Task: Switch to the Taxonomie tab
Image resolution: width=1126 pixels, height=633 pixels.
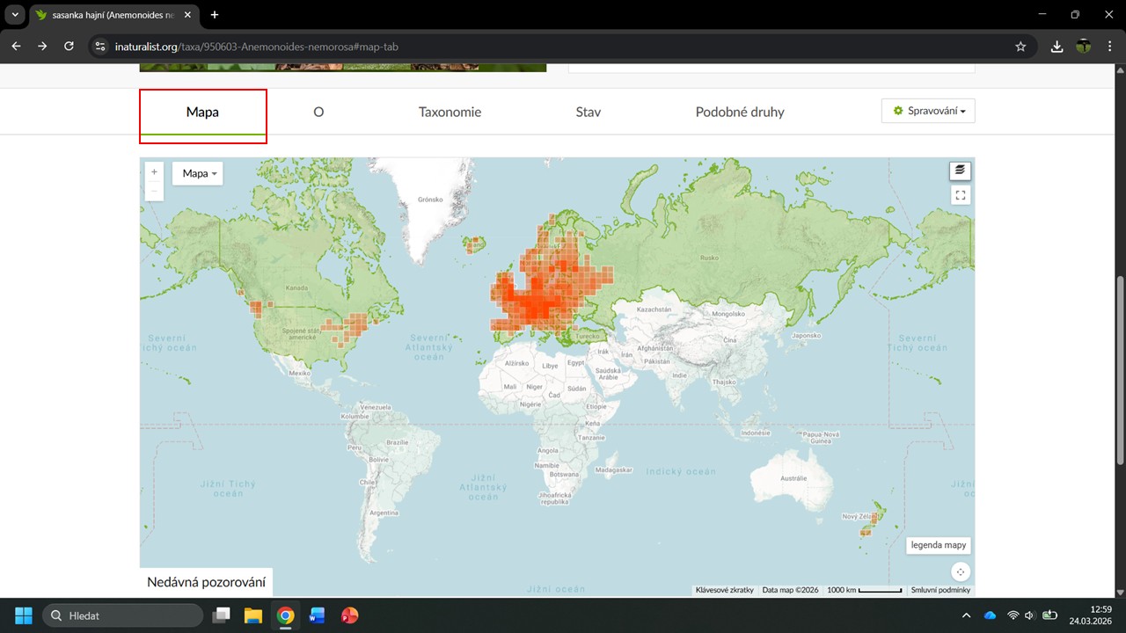Action: [x=450, y=113]
